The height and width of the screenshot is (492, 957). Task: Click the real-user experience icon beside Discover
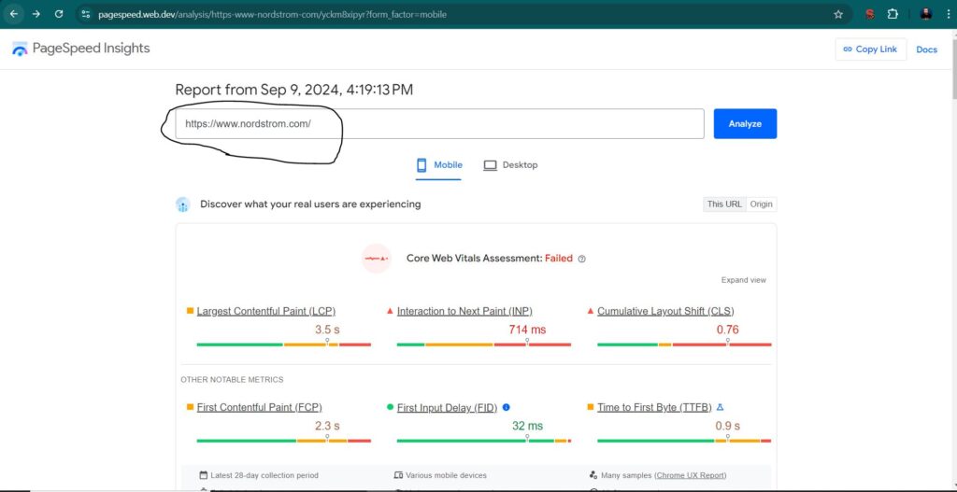(x=183, y=204)
